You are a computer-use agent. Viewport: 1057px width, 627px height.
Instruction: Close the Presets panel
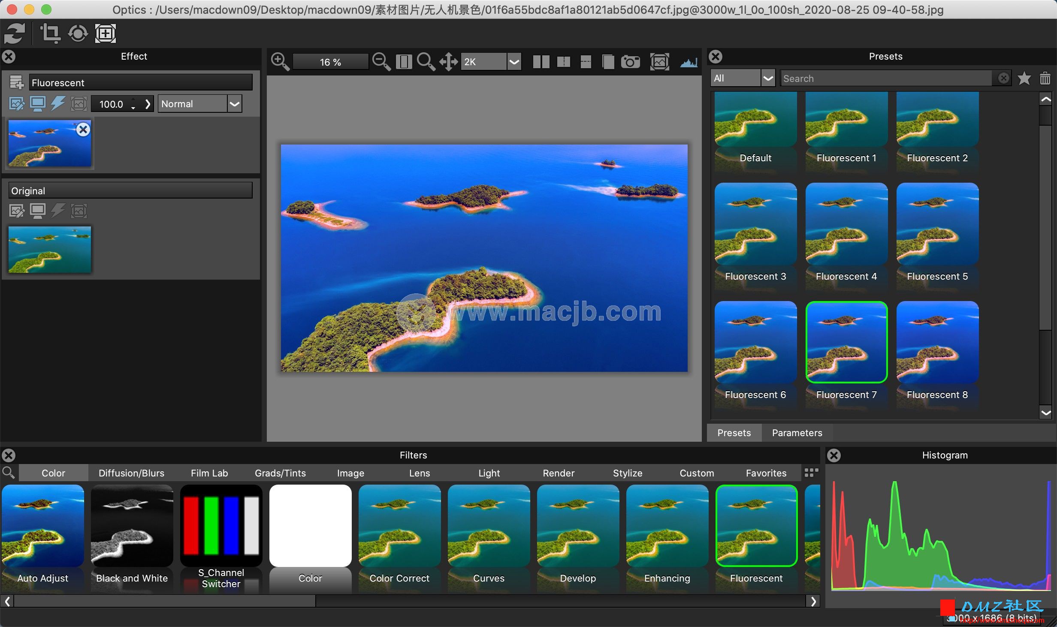pyautogui.click(x=716, y=57)
